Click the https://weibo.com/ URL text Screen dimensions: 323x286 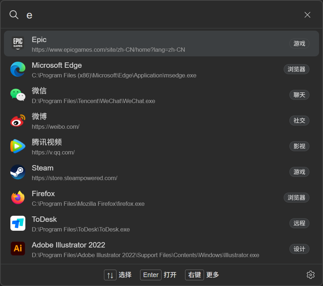coord(56,127)
